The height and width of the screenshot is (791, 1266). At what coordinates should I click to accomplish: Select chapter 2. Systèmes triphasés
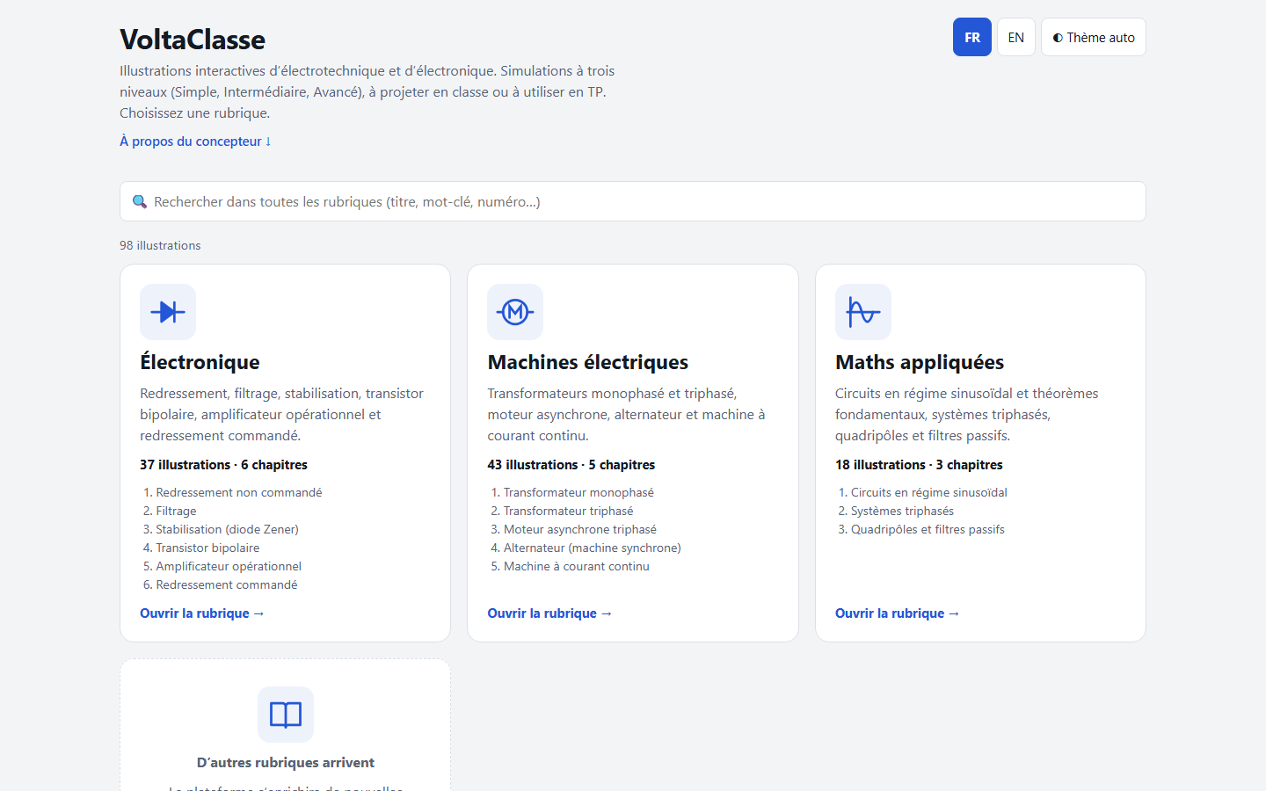tap(896, 511)
